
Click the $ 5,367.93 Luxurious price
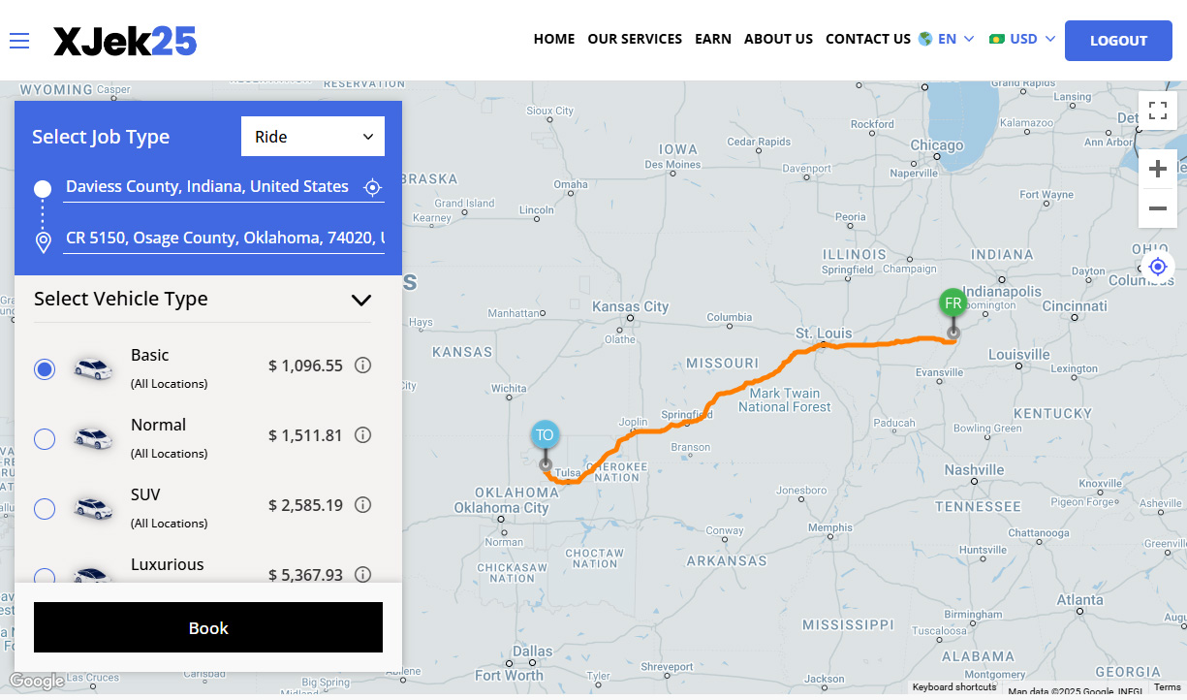point(305,575)
